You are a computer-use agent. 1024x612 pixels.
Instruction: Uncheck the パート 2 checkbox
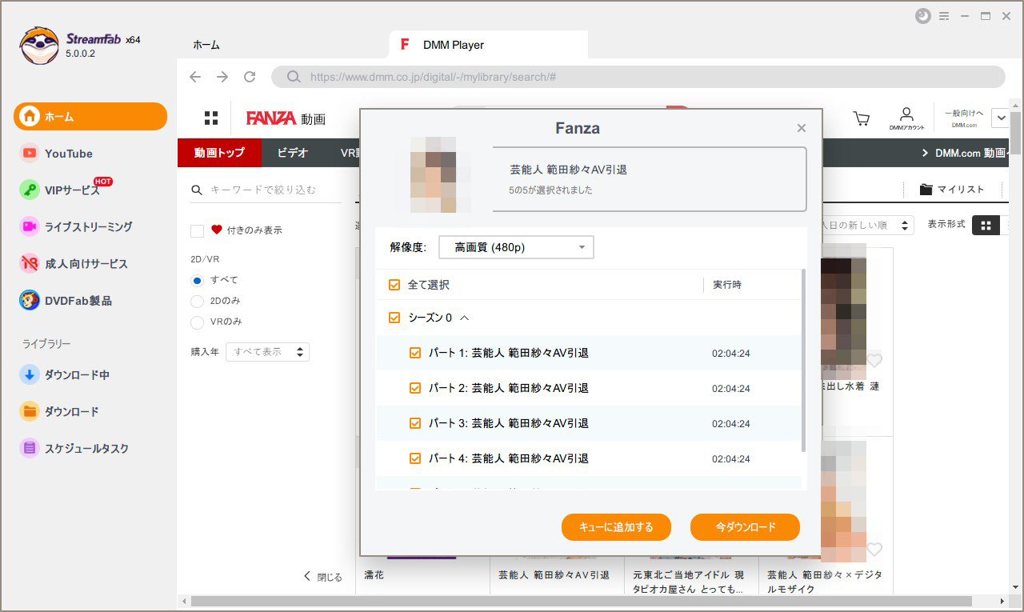click(x=415, y=388)
